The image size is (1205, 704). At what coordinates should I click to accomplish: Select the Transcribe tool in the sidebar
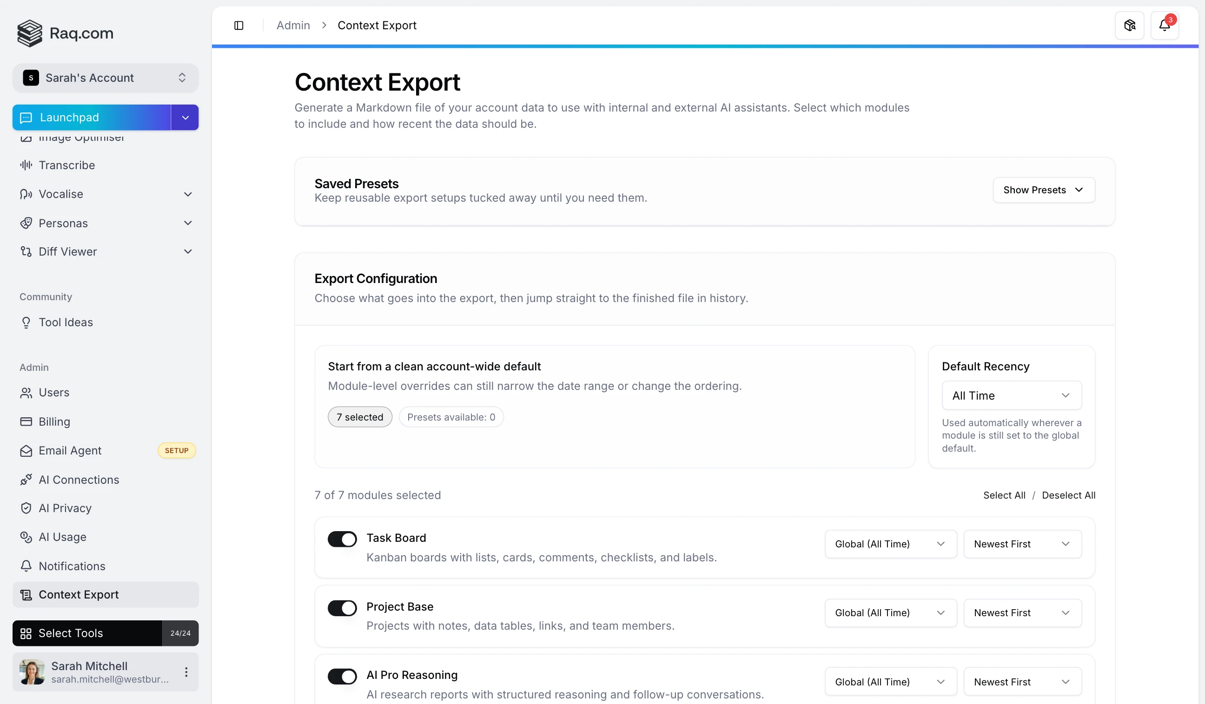[x=67, y=165]
